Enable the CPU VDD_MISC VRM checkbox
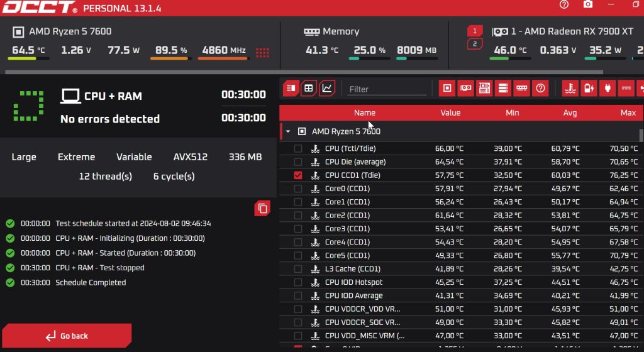644x352 pixels. pyautogui.click(x=297, y=336)
